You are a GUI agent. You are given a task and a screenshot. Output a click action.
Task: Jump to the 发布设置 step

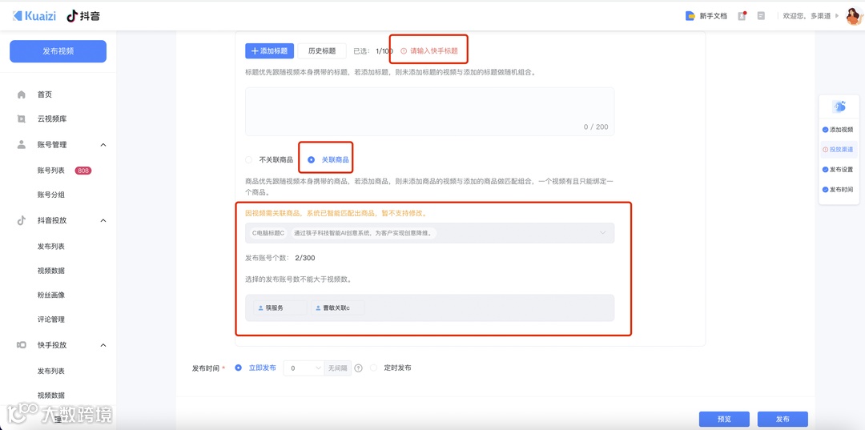pos(841,169)
